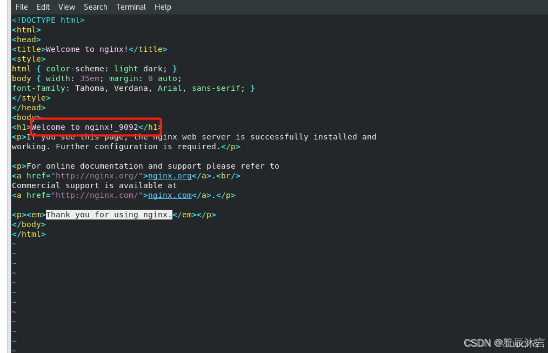This screenshot has height=353, width=548.
Task: Click the '</body>' closing tag
Action: (x=29, y=224)
